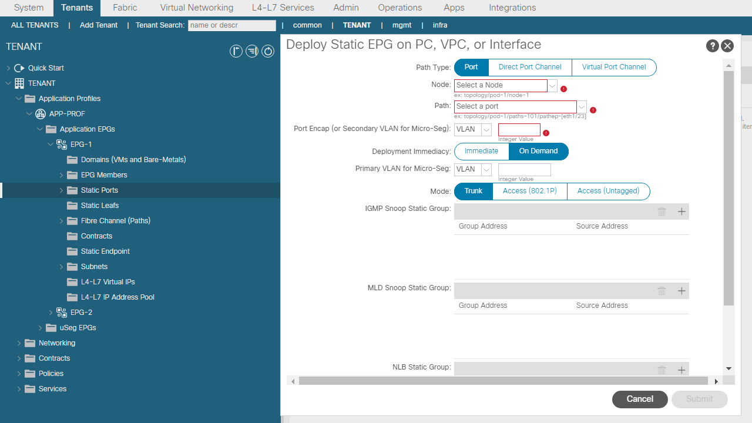The width and height of the screenshot is (752, 423).
Task: Click the Port Encap error indicator
Action: pyautogui.click(x=546, y=133)
